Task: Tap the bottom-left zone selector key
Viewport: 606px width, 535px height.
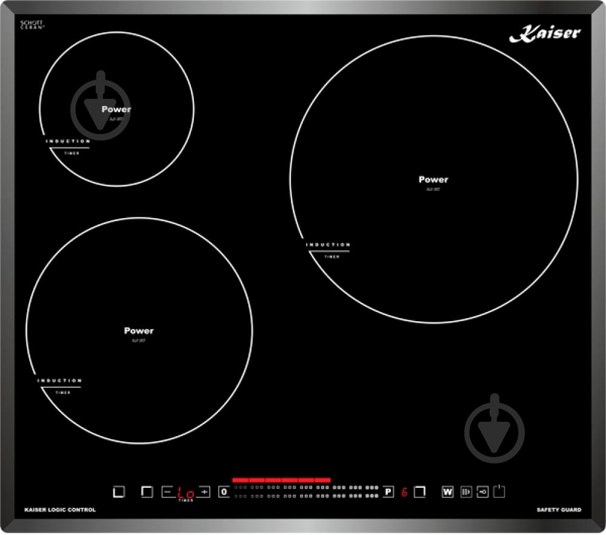Action: coord(119,492)
